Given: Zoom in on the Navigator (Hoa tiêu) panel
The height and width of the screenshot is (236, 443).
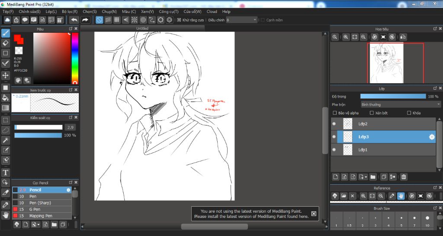Looking at the screenshot, I should click(346, 37).
